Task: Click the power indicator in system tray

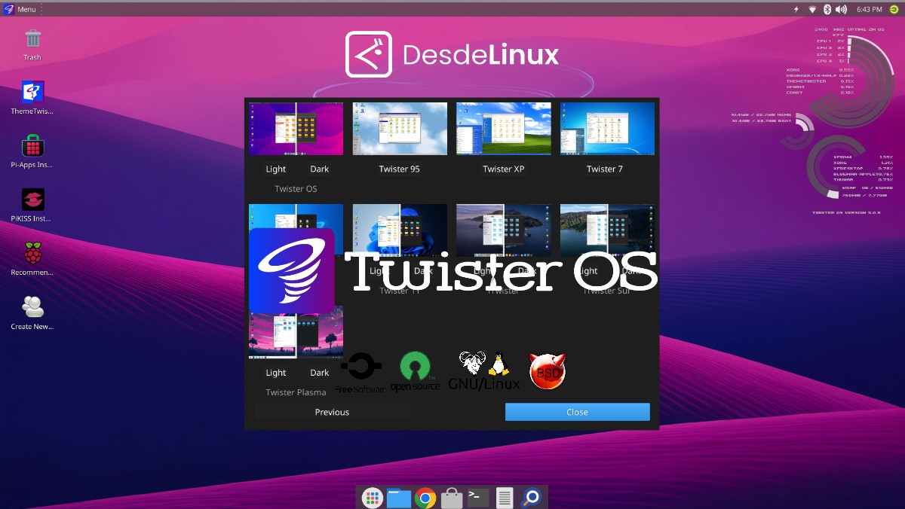Action: click(x=796, y=9)
